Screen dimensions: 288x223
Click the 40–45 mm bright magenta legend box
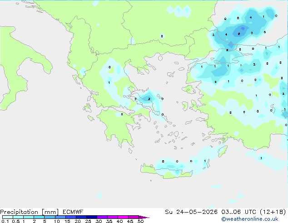coord(123,217)
